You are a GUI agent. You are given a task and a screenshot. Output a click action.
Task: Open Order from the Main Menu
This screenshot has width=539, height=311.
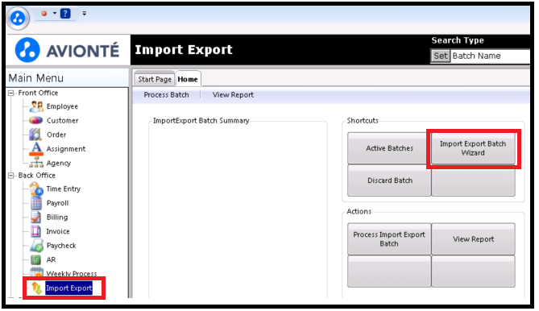point(56,135)
